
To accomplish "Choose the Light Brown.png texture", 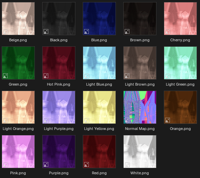I will 140,63.
